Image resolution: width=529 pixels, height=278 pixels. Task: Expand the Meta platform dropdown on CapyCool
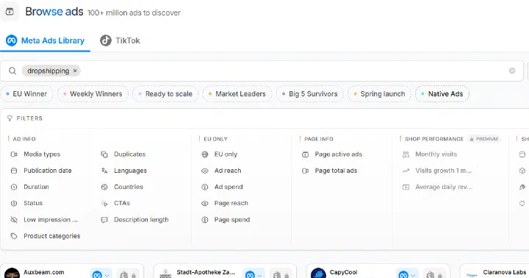pyautogui.click(x=408, y=274)
